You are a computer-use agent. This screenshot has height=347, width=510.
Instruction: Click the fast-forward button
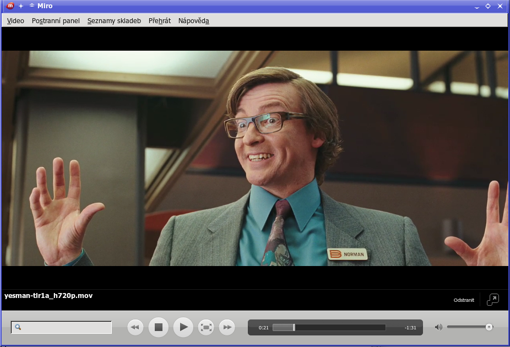click(x=227, y=327)
